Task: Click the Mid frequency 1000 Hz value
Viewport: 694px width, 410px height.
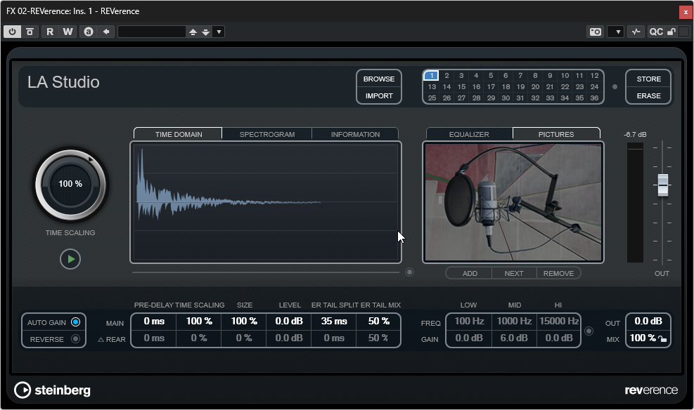Action: coord(514,322)
